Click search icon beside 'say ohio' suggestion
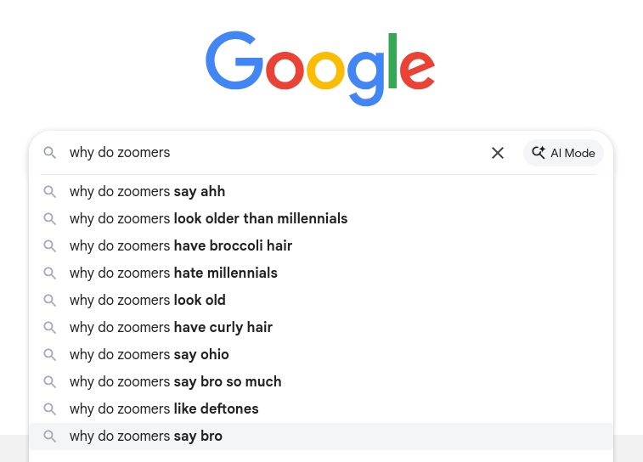Image resolution: width=643 pixels, height=462 pixels. [x=50, y=354]
